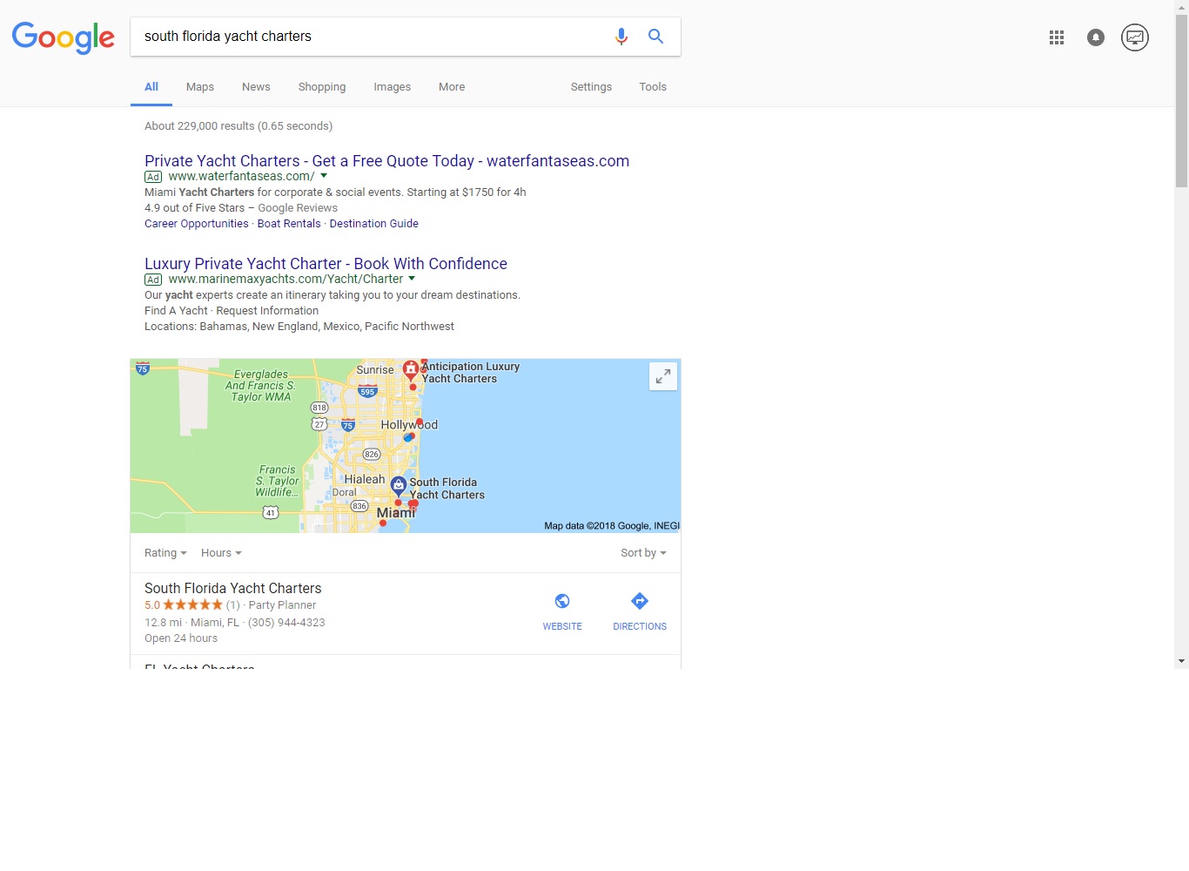
Task: Click the Hollywood label on map
Action: [x=409, y=425]
